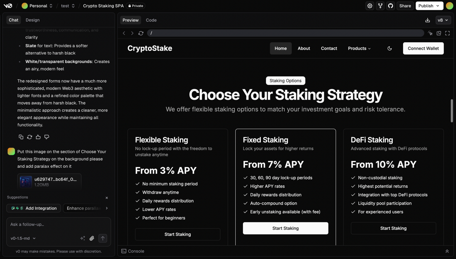The width and height of the screenshot is (456, 259).
Task: Open the git branch fork icon
Action: pyautogui.click(x=380, y=6)
